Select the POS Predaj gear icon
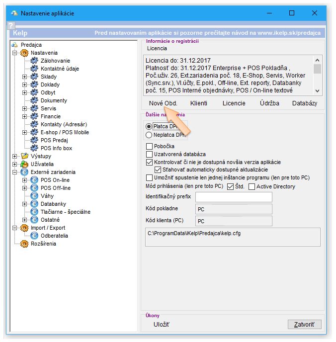The height and width of the screenshot is (342, 336). coord(34,140)
